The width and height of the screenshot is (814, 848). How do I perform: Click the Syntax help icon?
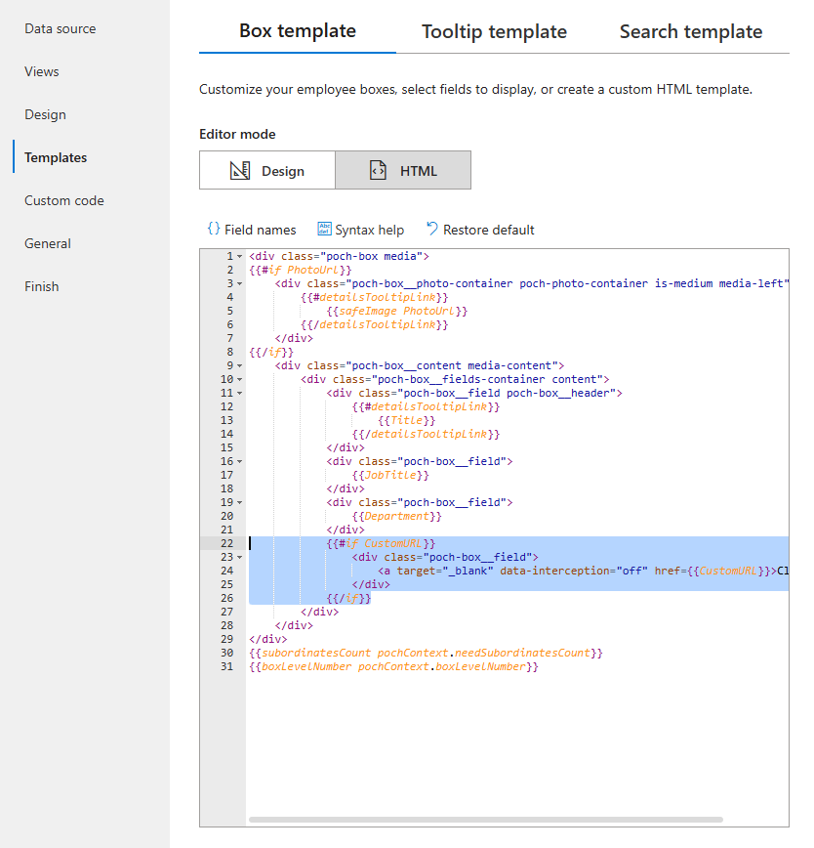(x=324, y=230)
